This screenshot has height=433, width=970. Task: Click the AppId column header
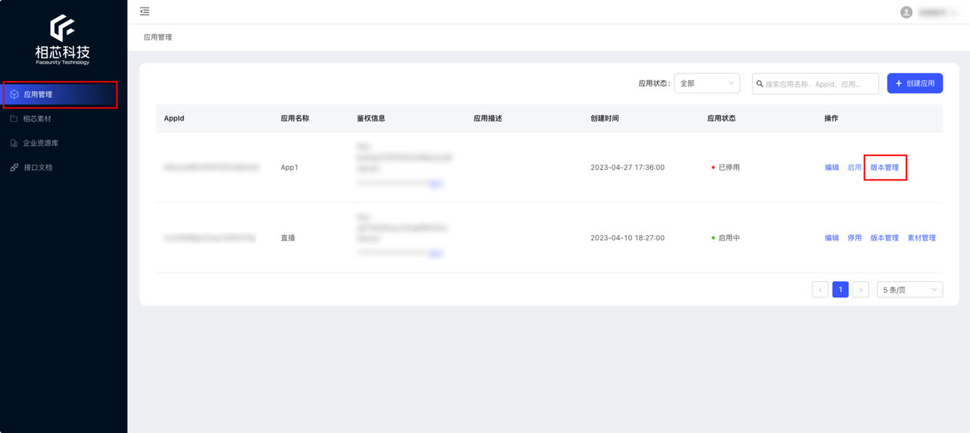174,119
